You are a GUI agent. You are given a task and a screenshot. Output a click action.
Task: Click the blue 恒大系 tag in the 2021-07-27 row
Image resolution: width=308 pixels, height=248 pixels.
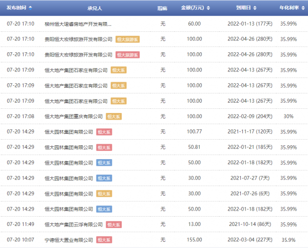click(104, 178)
